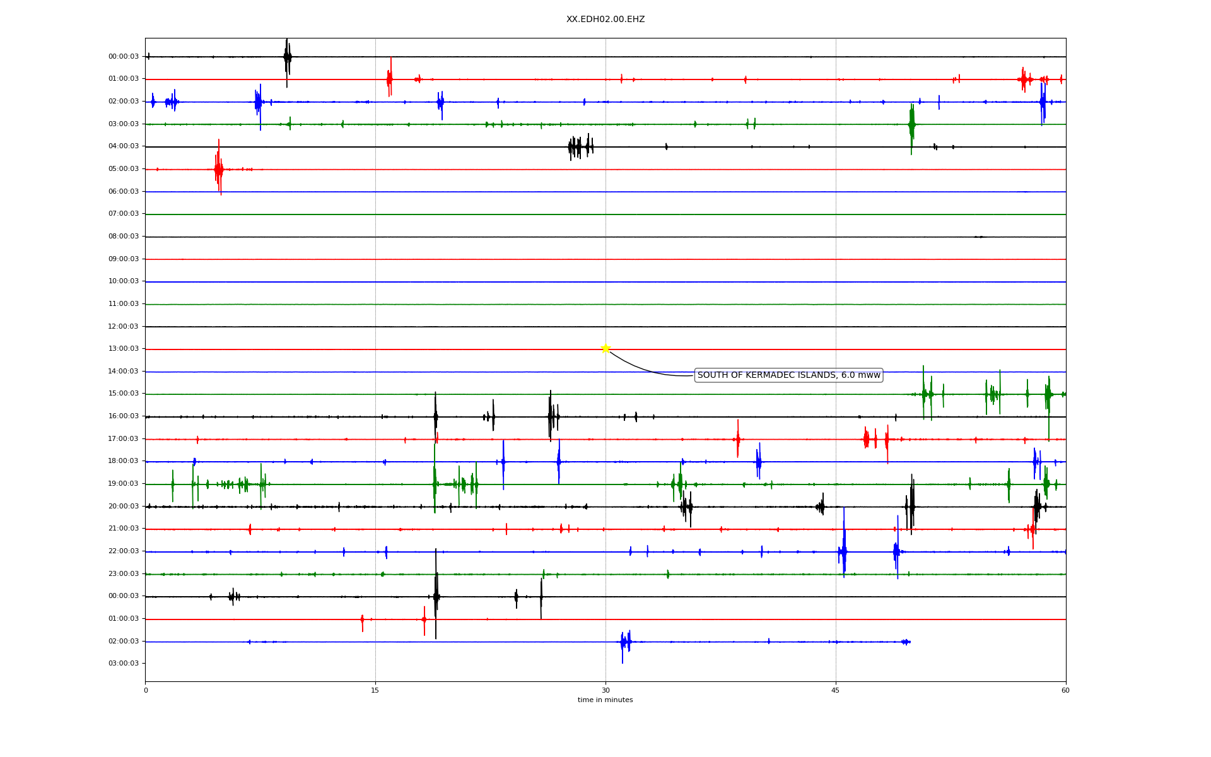
Task: Click the 21:00:03 row label
Action: [x=124, y=529]
